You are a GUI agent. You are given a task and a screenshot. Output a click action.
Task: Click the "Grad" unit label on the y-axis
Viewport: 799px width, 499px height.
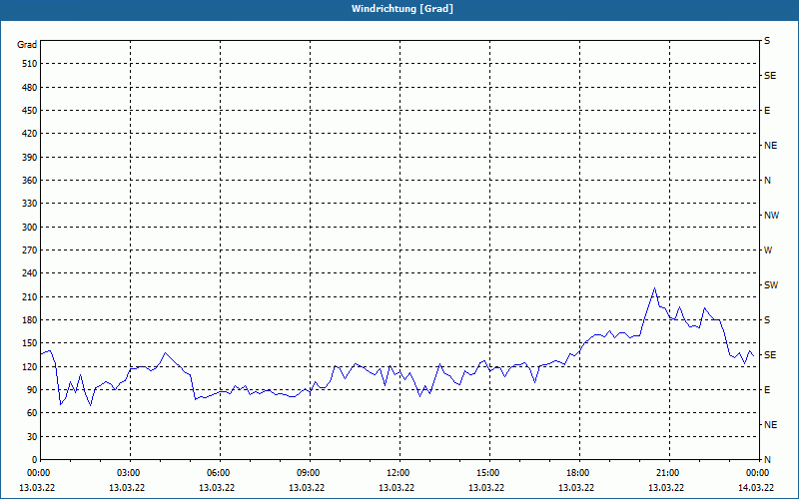tap(27, 45)
